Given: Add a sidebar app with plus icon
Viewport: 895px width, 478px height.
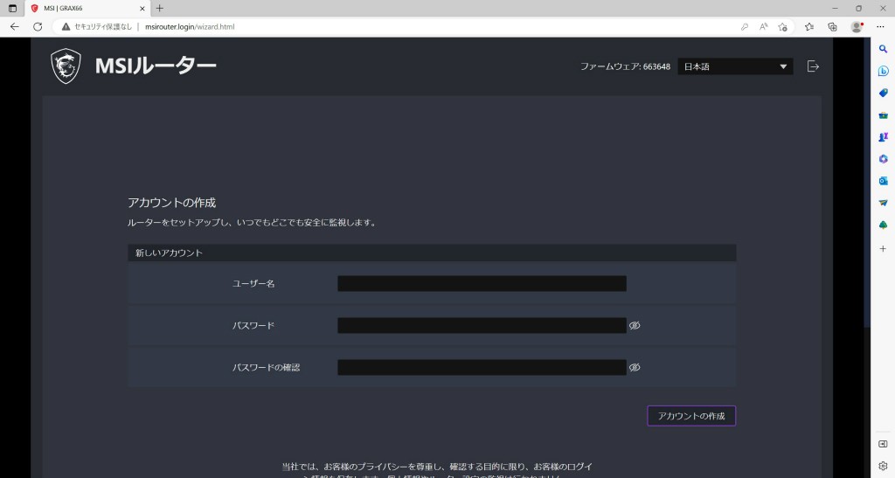Looking at the screenshot, I should pos(883,249).
